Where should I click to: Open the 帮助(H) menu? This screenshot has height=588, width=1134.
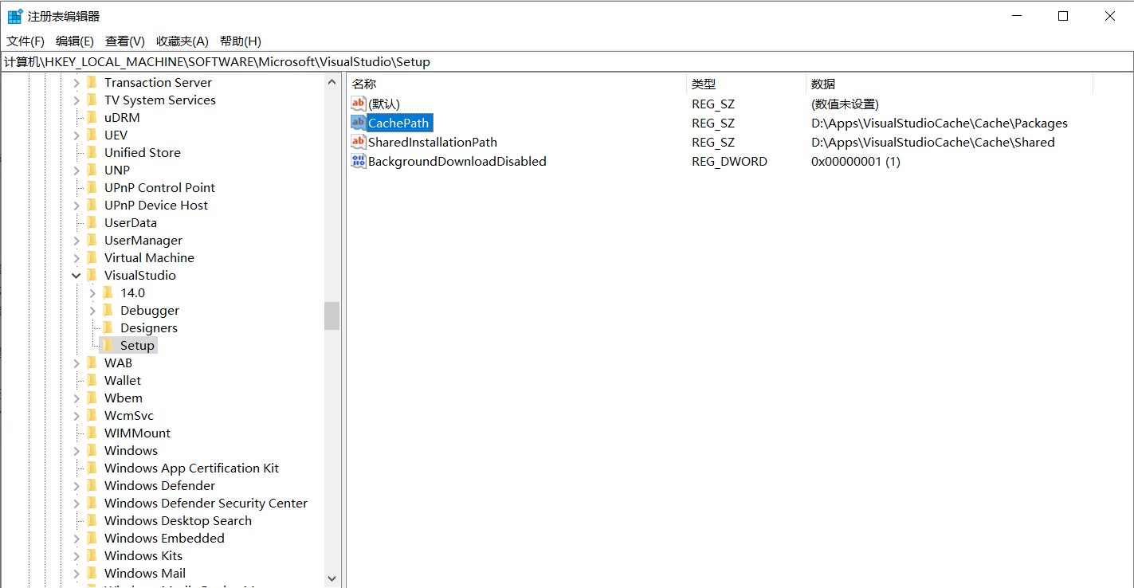240,41
